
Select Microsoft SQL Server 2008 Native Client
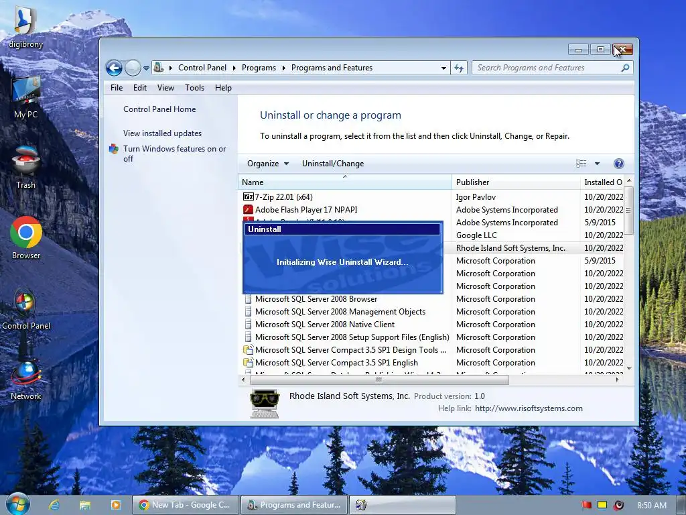pyautogui.click(x=319, y=325)
